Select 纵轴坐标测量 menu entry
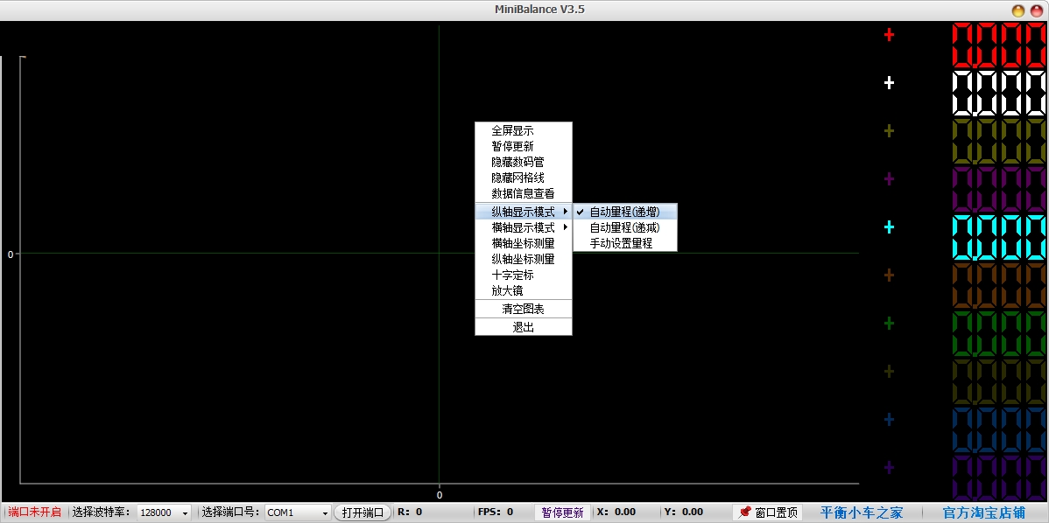This screenshot has height=523, width=1049. tap(523, 259)
